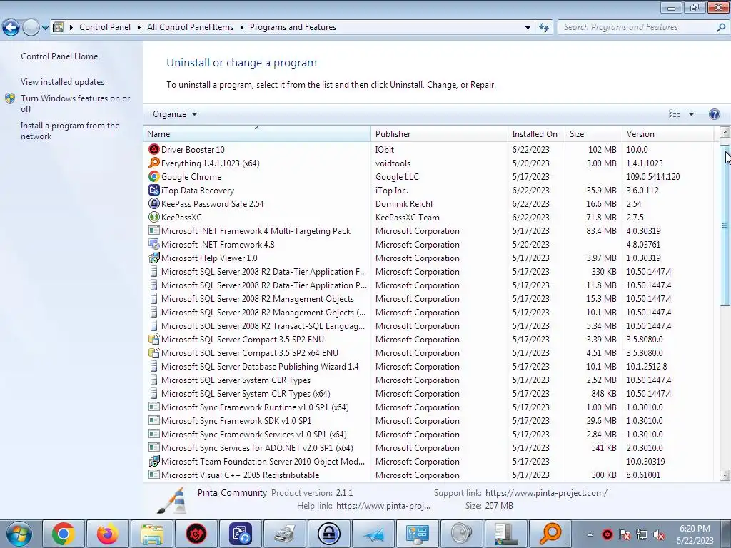
Task: Click the KeePass Password Safe lock icon
Action: tap(154, 203)
